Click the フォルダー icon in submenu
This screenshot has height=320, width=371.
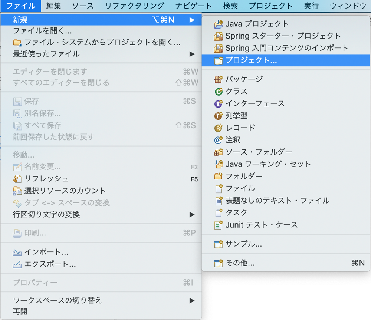[219, 176]
